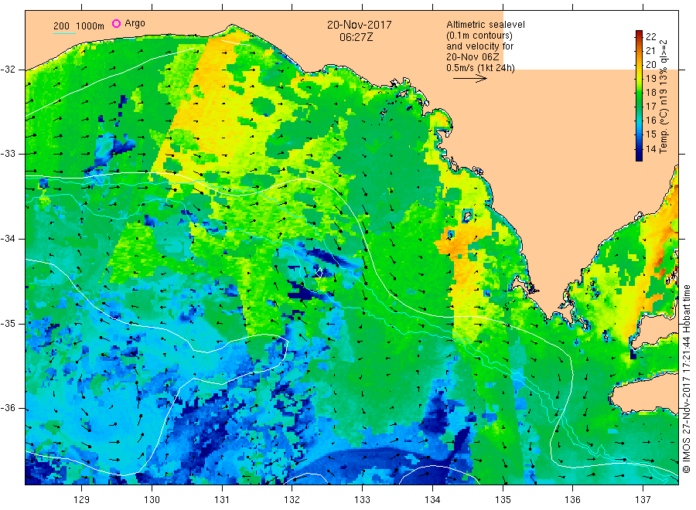Click longitude label 136 on axis
696x510 pixels.
[572, 500]
